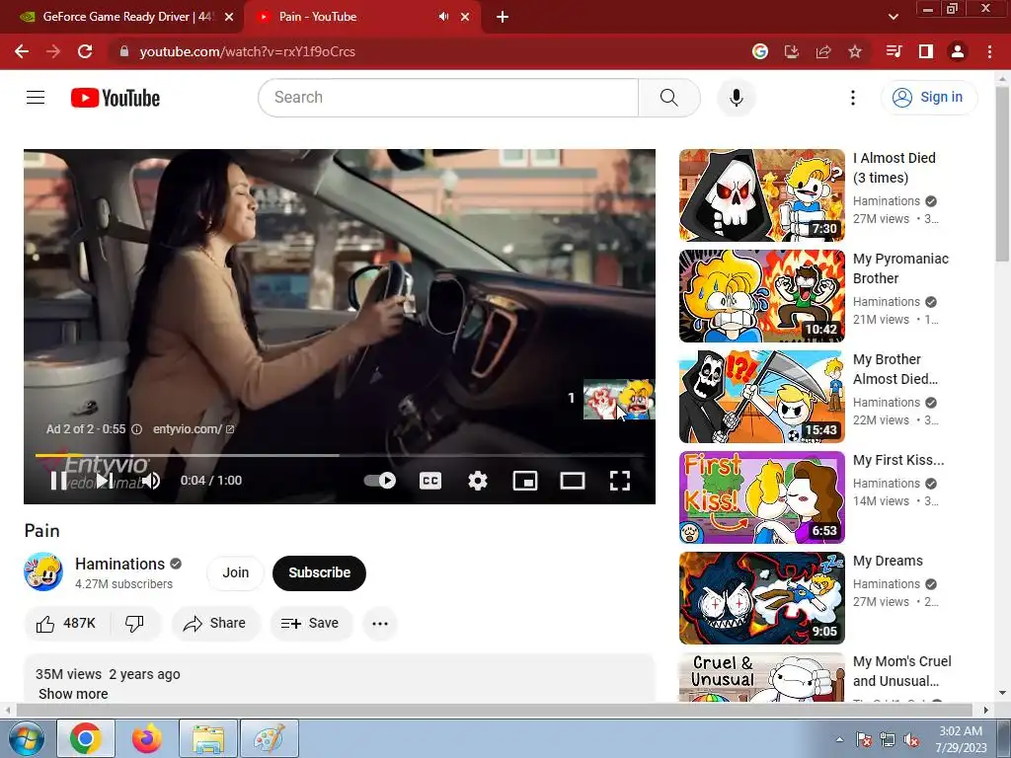1011x758 pixels.
Task: Reload the current page
Action: tap(85, 51)
